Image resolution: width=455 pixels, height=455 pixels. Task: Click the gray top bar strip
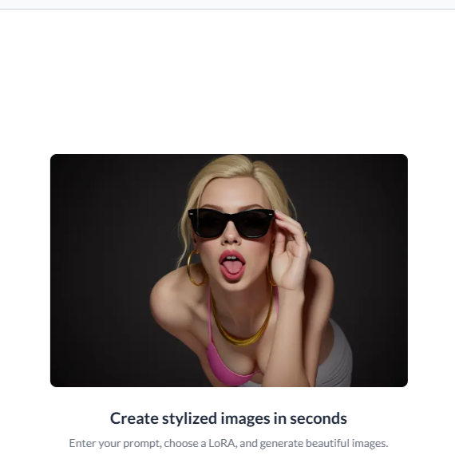227,4
